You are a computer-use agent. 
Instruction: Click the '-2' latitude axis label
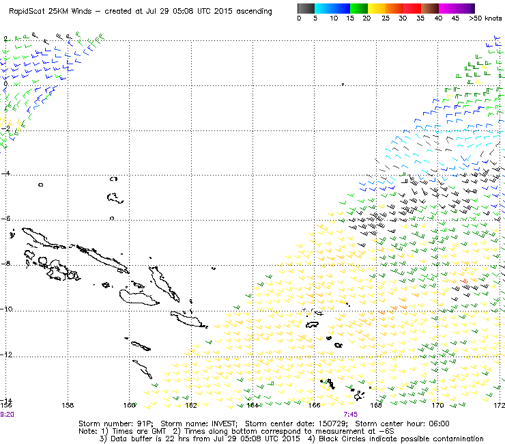pos(5,128)
